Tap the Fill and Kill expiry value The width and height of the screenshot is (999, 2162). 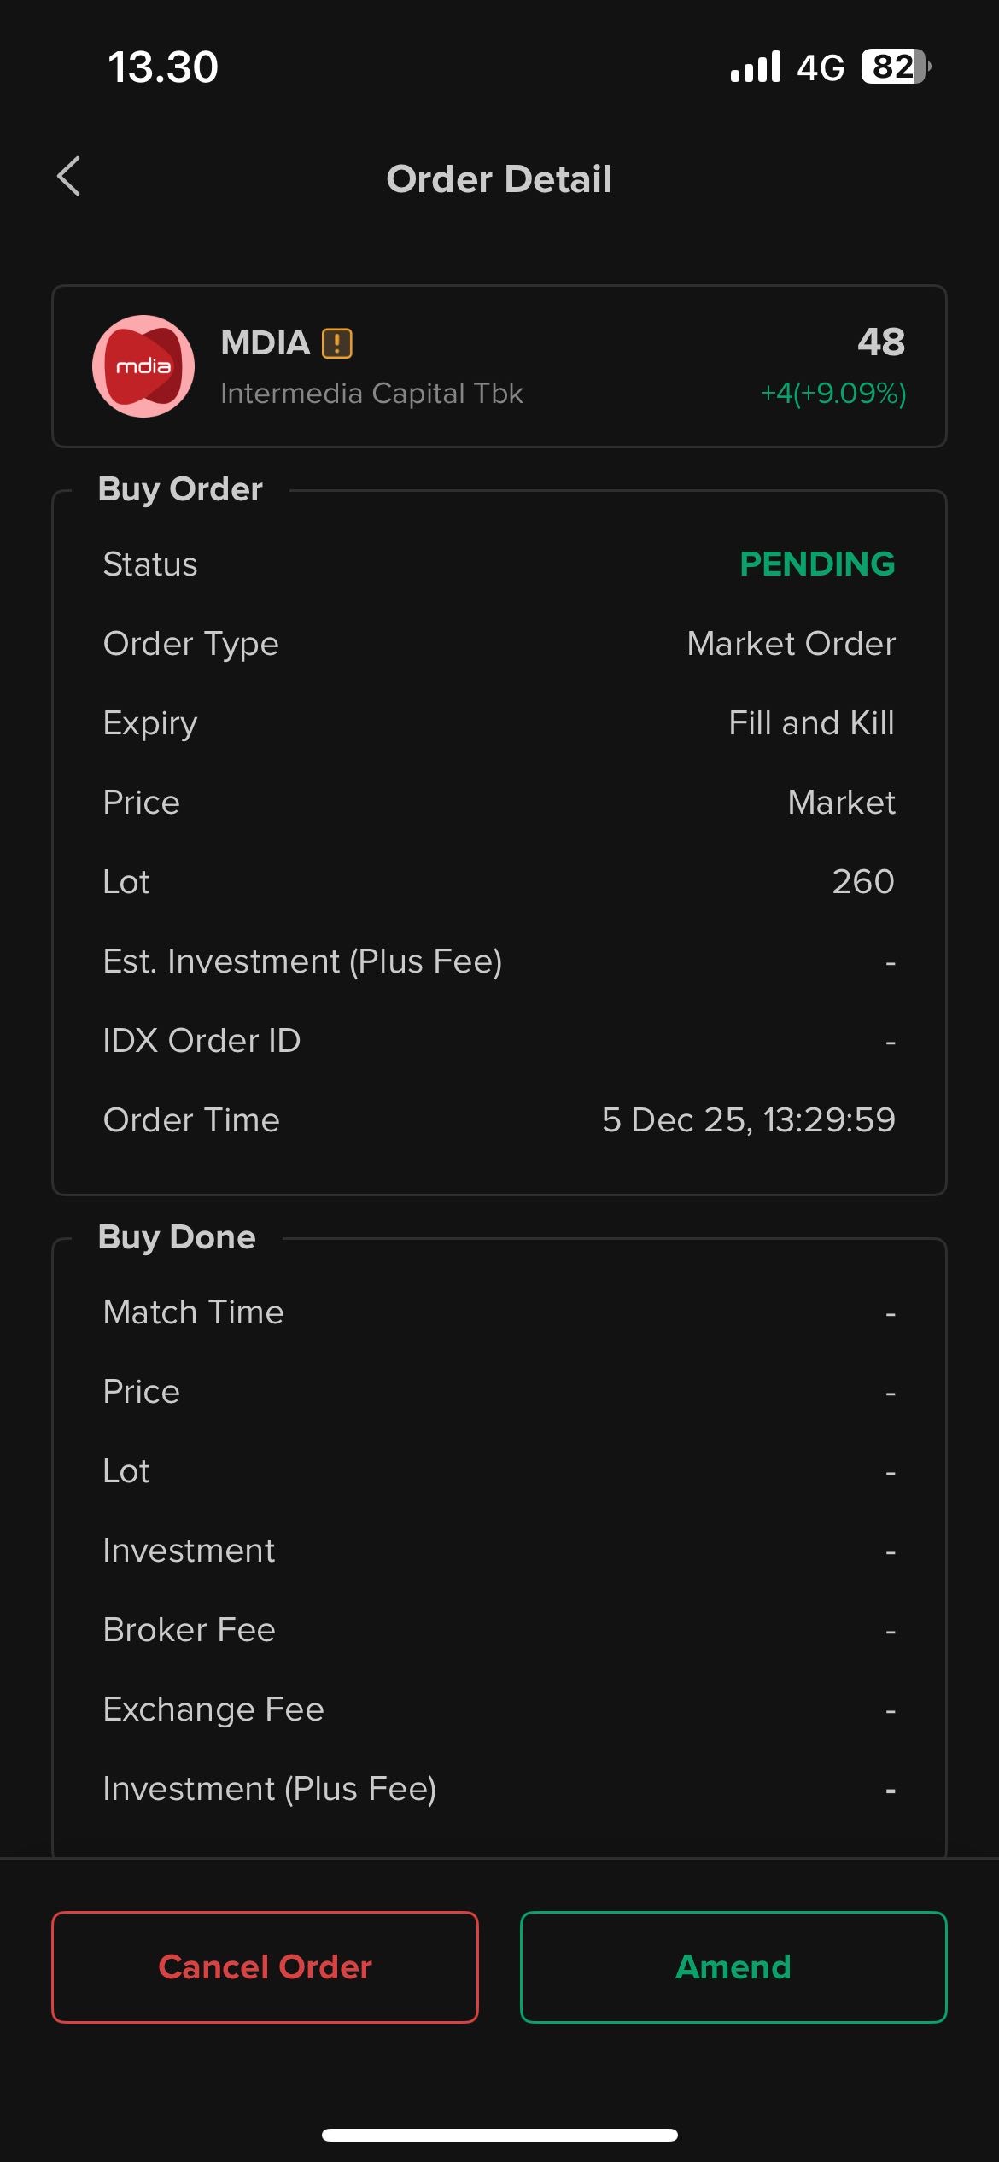(x=811, y=723)
